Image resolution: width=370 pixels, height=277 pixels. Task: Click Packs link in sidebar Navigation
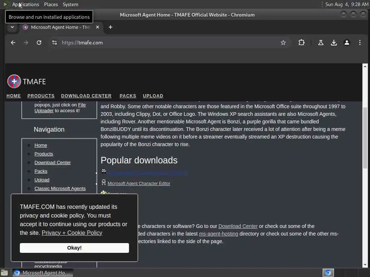41,171
